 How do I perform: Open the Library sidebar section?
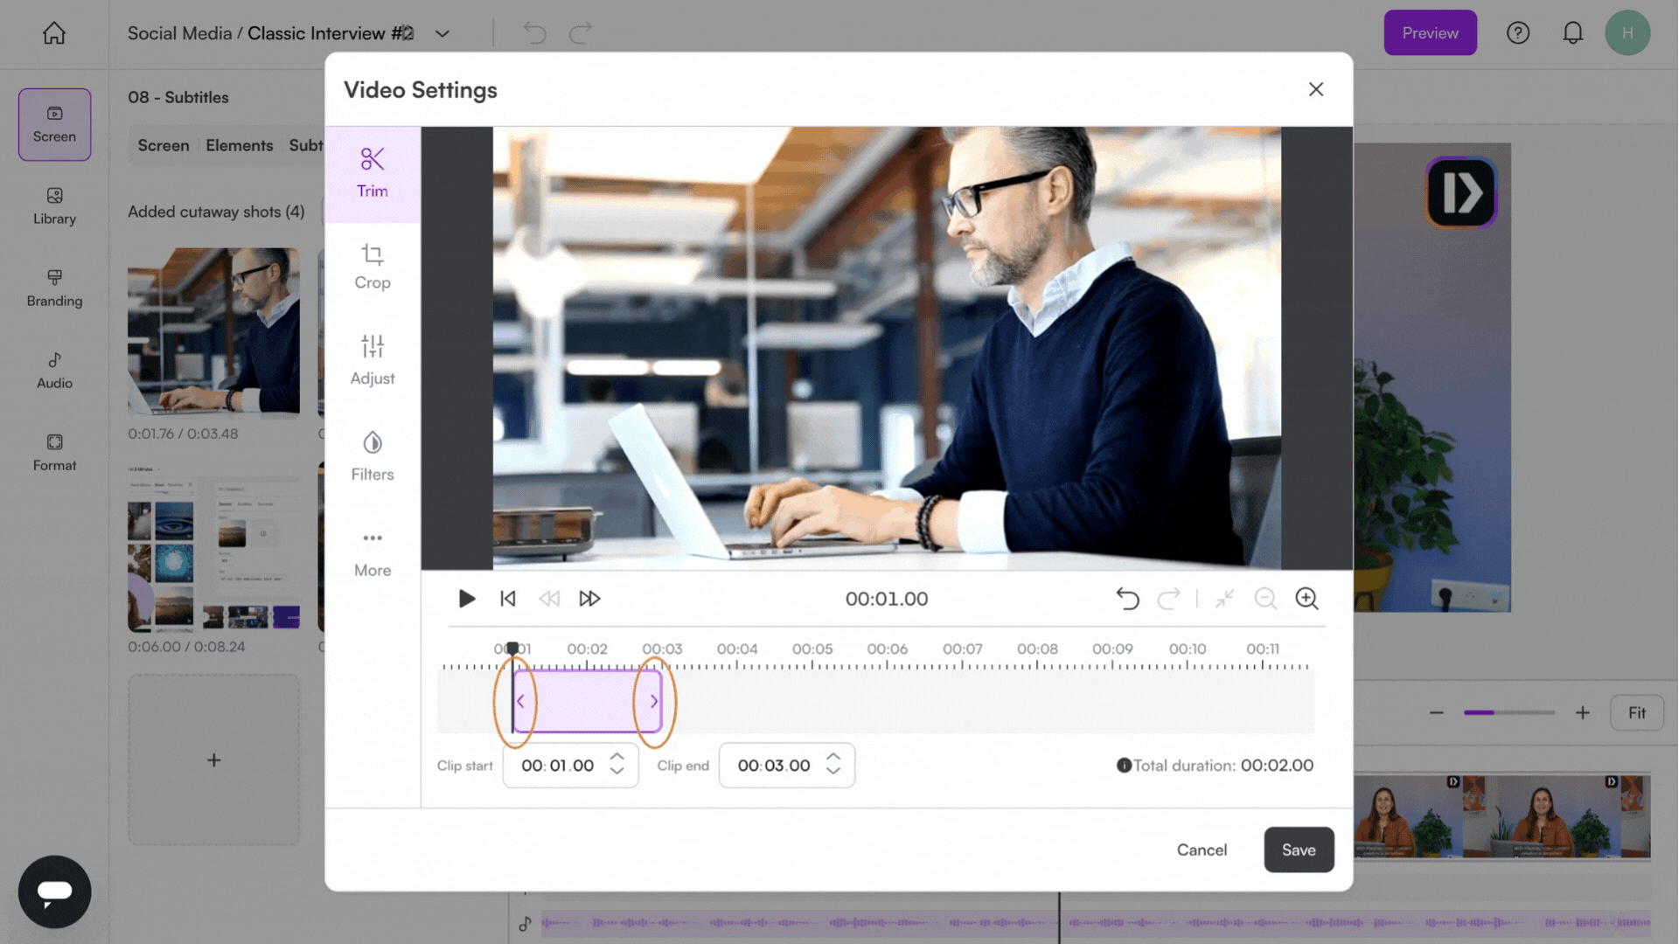(x=54, y=205)
